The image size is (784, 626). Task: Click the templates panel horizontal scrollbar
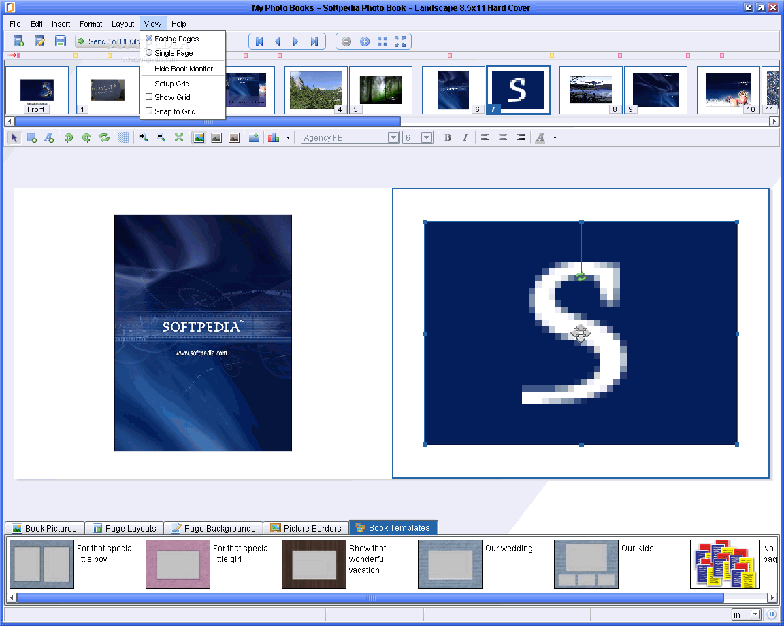(x=370, y=598)
